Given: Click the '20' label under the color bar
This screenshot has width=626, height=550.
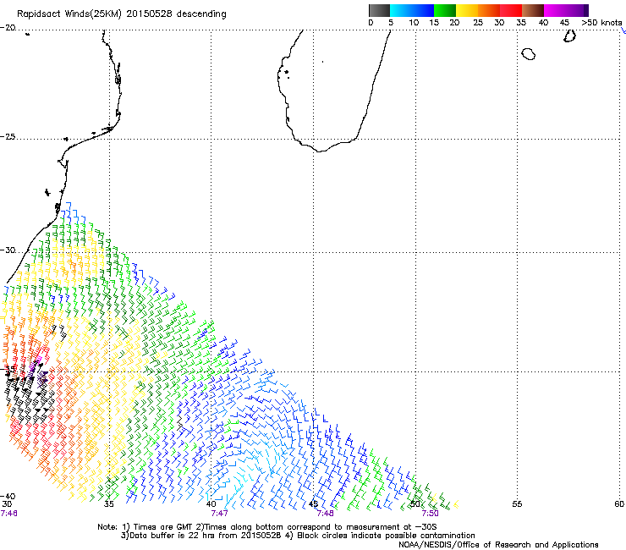Looking at the screenshot, I should pyautogui.click(x=454, y=23).
